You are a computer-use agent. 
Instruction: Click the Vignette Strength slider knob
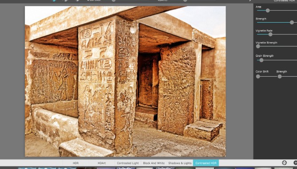coord(258,47)
